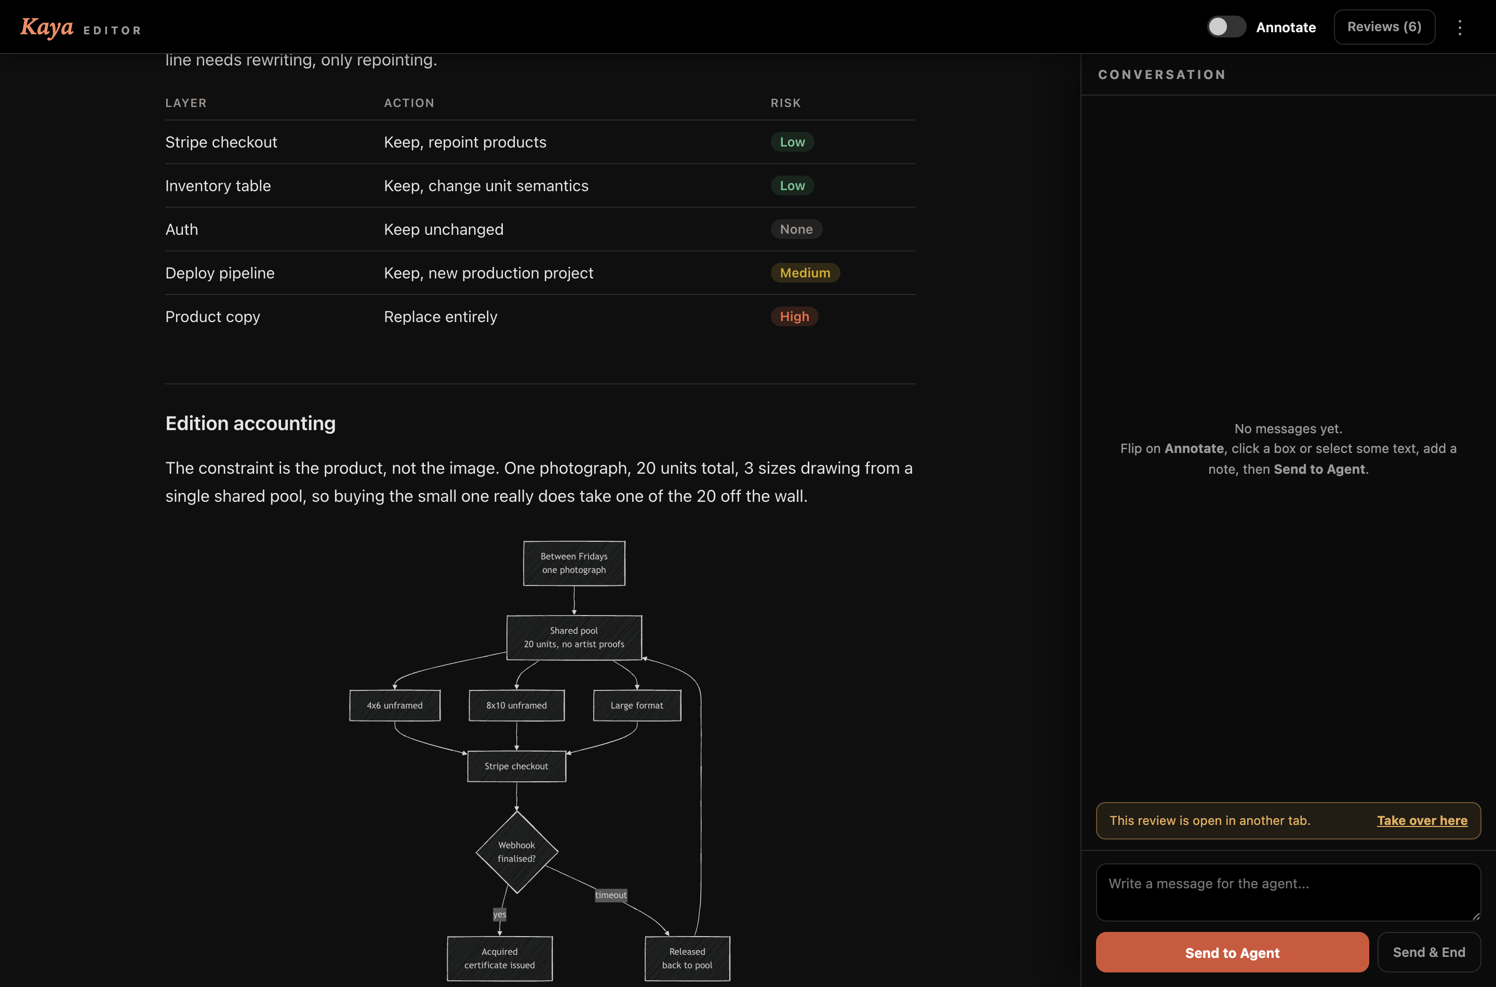Click the Take over here link
The height and width of the screenshot is (987, 1496).
pyautogui.click(x=1422, y=820)
